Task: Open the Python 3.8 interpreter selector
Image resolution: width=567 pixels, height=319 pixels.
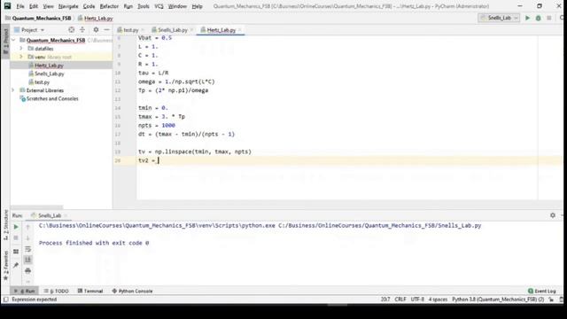Action: [498, 300]
